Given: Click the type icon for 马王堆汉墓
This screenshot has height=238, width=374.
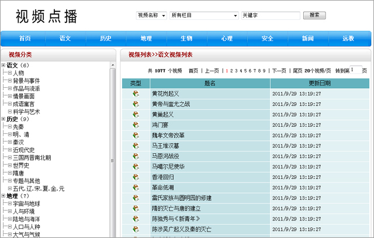Looking at the screenshot, I should [136, 146].
